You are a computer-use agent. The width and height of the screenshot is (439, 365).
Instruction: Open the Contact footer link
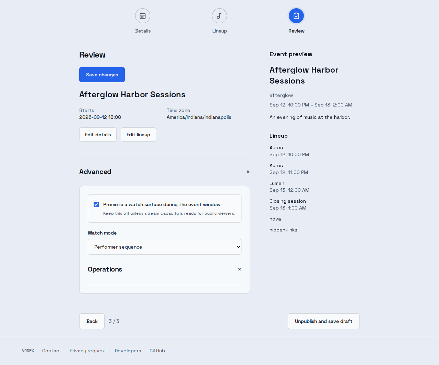pyautogui.click(x=52, y=351)
